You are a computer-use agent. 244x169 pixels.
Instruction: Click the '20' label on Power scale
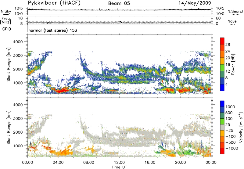point(228,58)
